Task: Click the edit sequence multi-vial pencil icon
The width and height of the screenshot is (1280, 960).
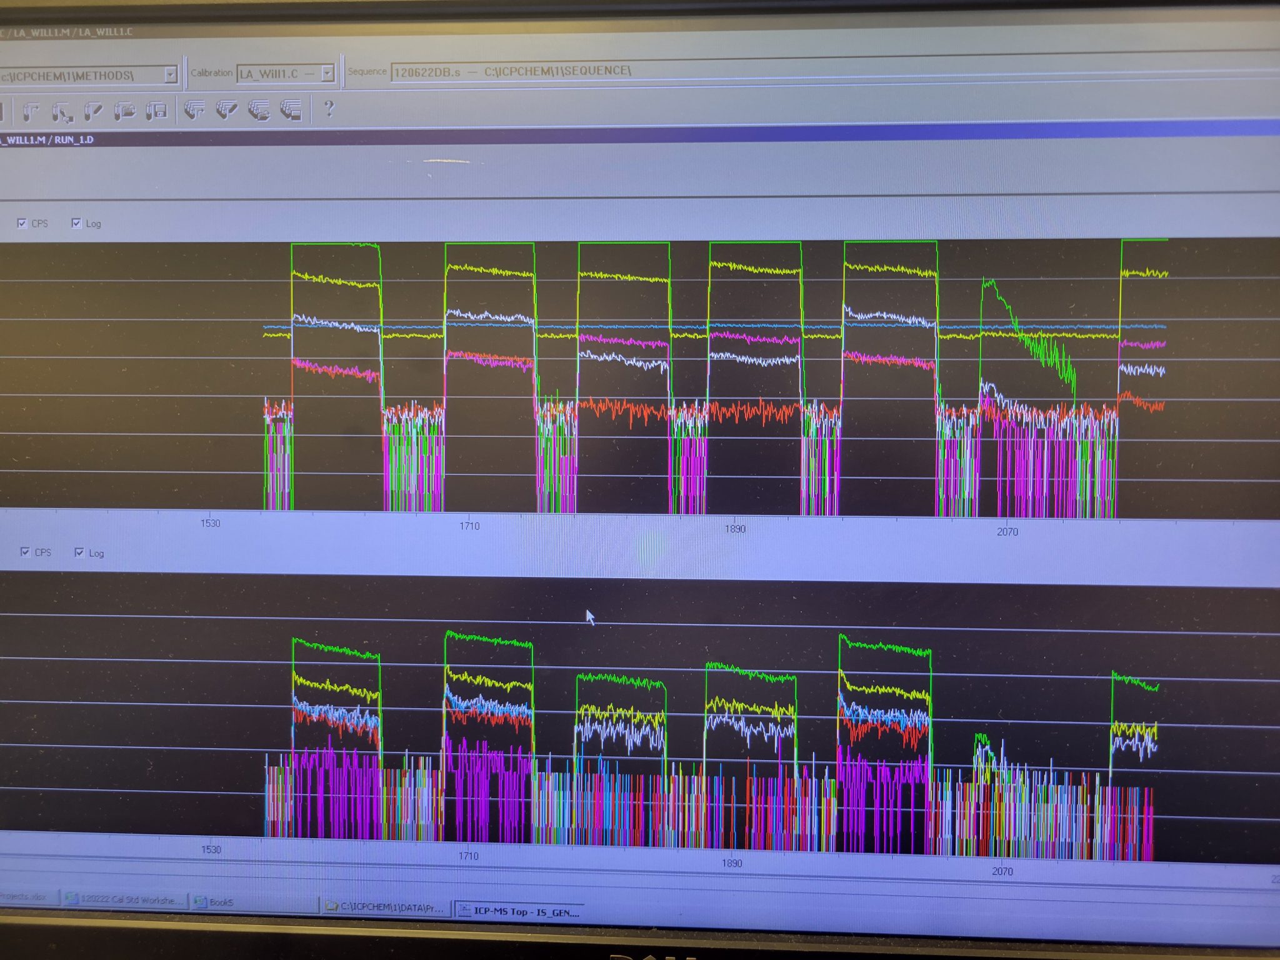Action: coord(226,110)
